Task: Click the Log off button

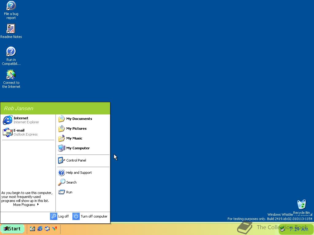Action: (59, 216)
